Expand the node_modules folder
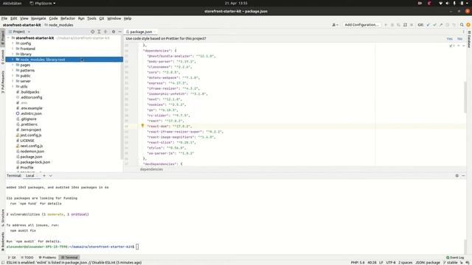The height and width of the screenshot is (265, 472). coord(13,60)
